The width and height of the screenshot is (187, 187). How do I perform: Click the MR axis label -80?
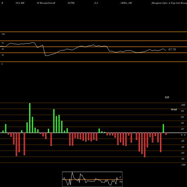tap(183, 159)
